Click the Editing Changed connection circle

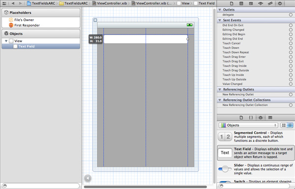pyautogui.click(x=291, y=29)
